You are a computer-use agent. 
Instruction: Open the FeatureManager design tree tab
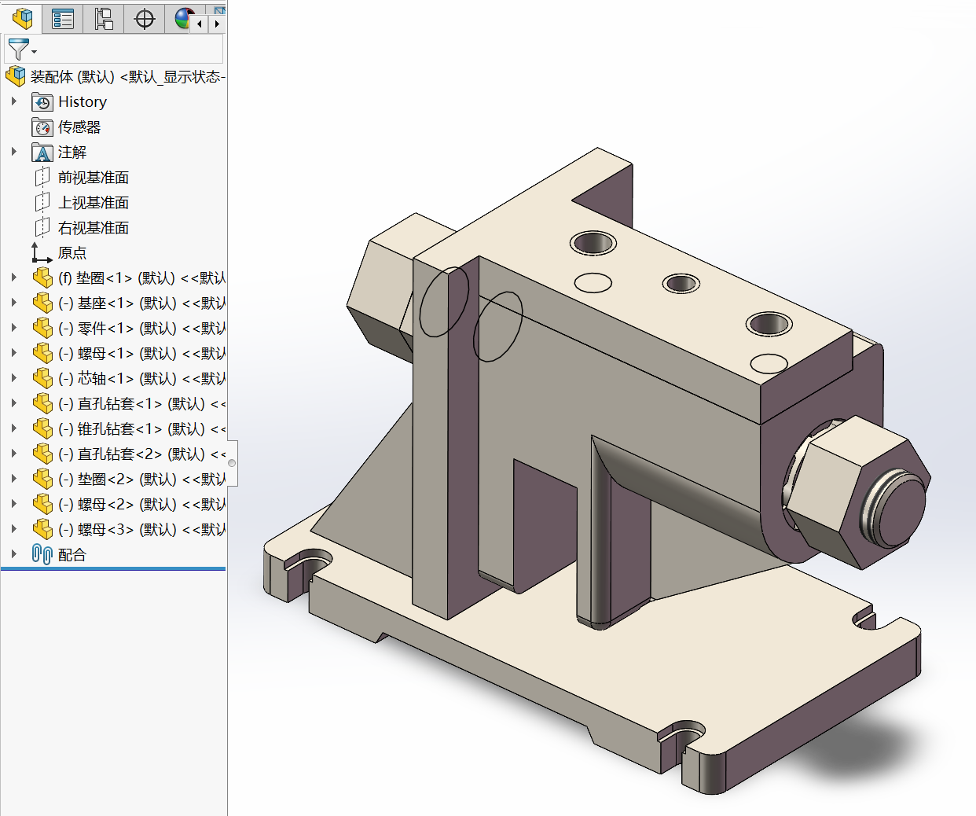click(22, 18)
